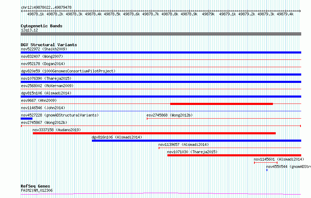Click the blue bar of nsv522972
This screenshot has height=198, width=311.
(x=161, y=52)
